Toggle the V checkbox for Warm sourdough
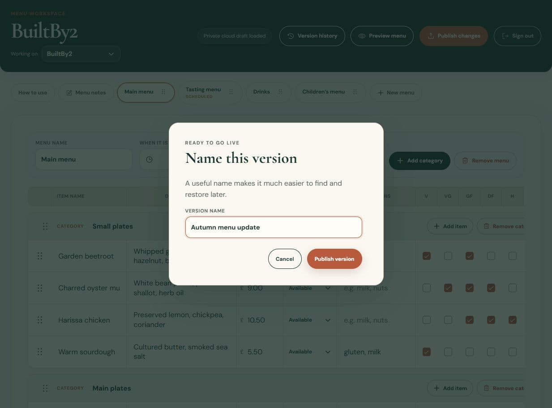The width and height of the screenshot is (552, 408). (427, 352)
